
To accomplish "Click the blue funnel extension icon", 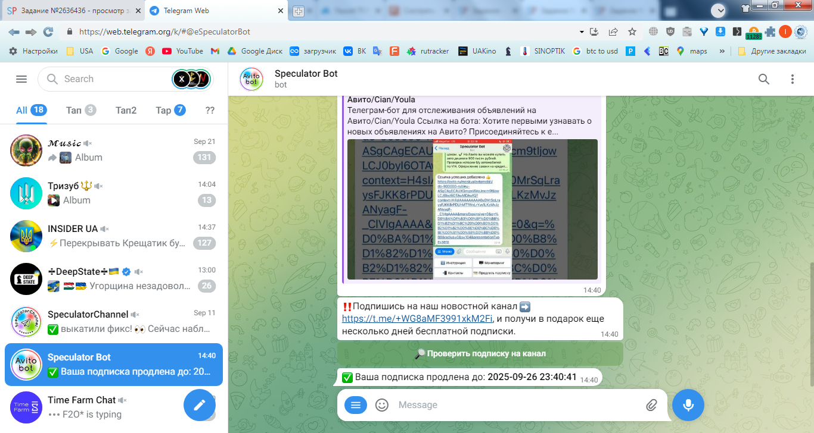I will click(x=703, y=32).
